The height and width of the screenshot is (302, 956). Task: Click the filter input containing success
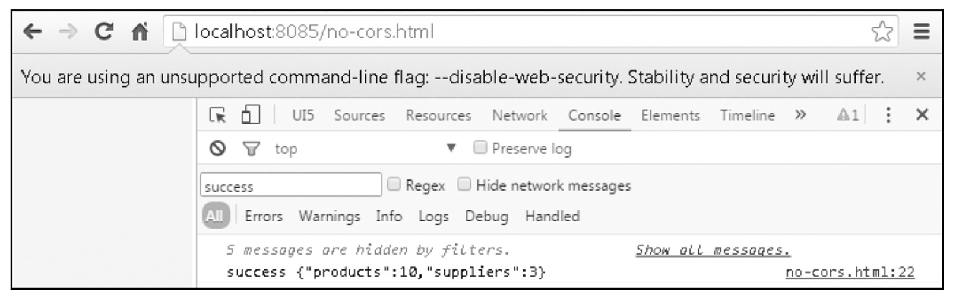tap(291, 185)
